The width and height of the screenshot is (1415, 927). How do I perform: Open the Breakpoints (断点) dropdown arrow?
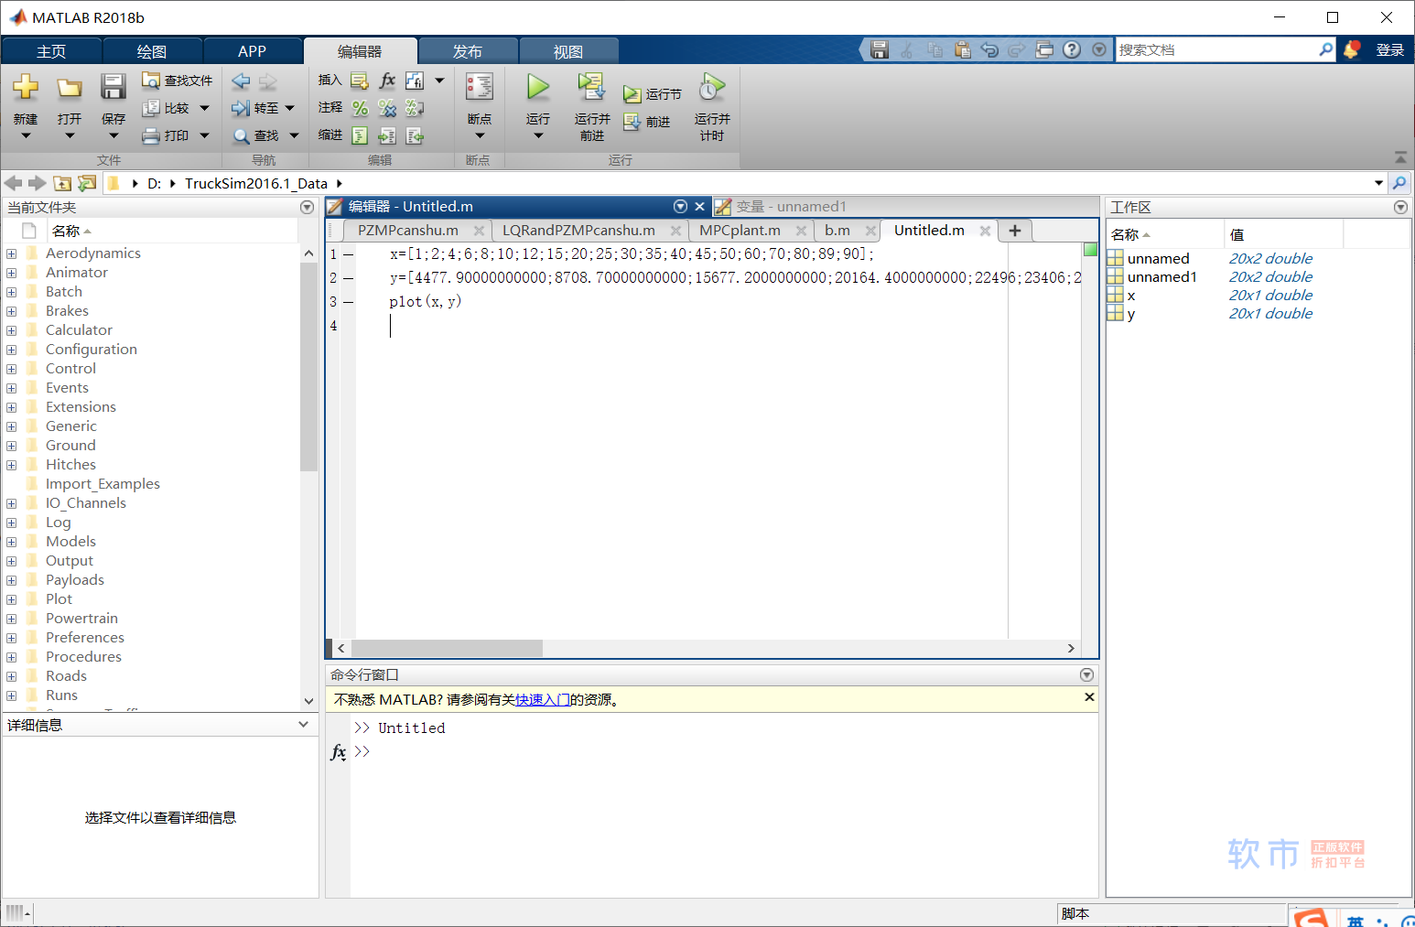pyautogui.click(x=480, y=136)
